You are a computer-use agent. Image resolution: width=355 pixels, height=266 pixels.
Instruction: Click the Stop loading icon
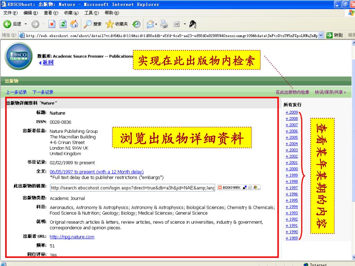click(52, 24)
